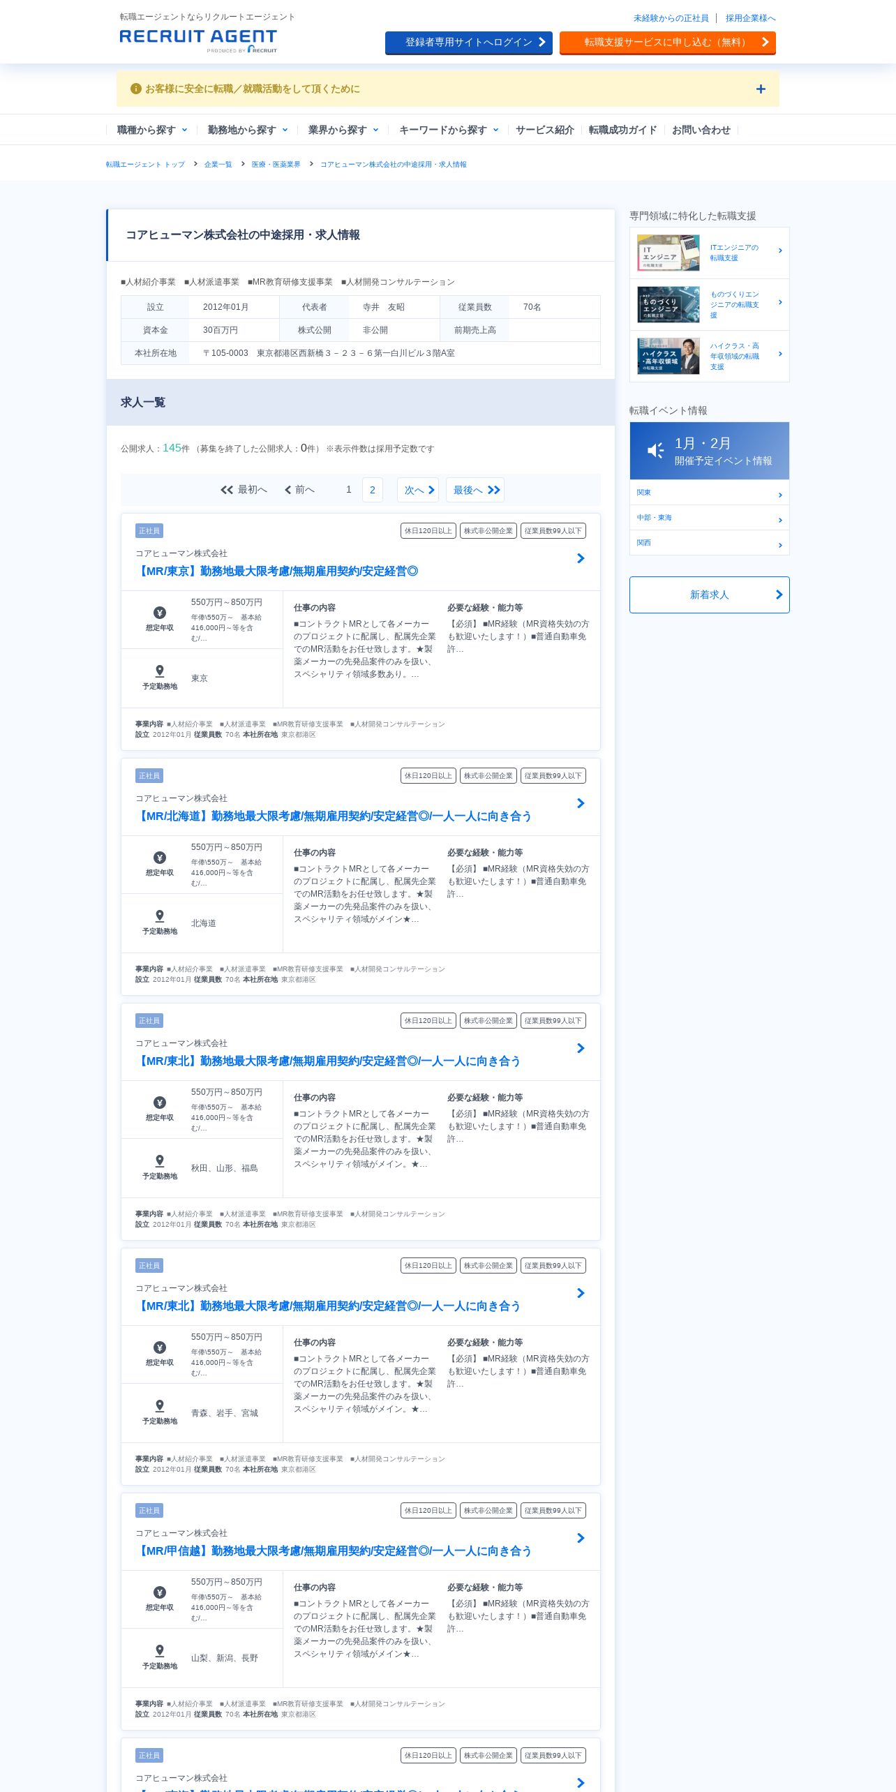This screenshot has height=1792, width=896.
Task: Go to 医療・医薬業界 breadcrumb
Action: (x=276, y=165)
